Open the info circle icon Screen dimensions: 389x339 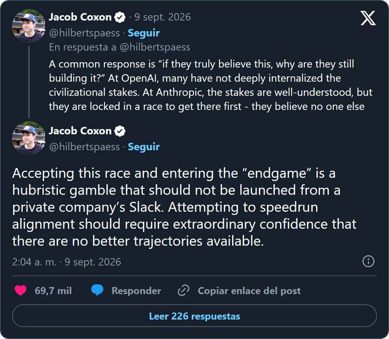click(x=368, y=261)
